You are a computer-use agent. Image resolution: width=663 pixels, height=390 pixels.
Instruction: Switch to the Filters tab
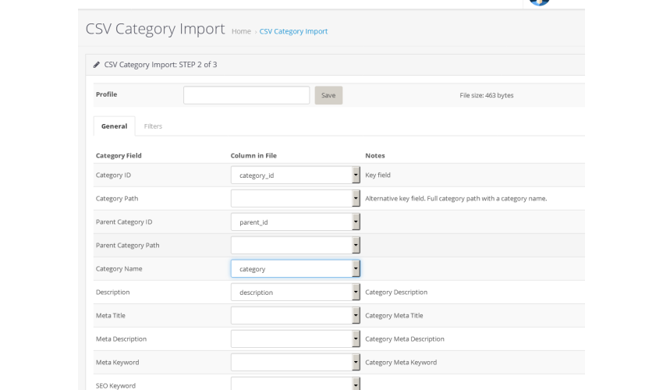[x=153, y=126]
